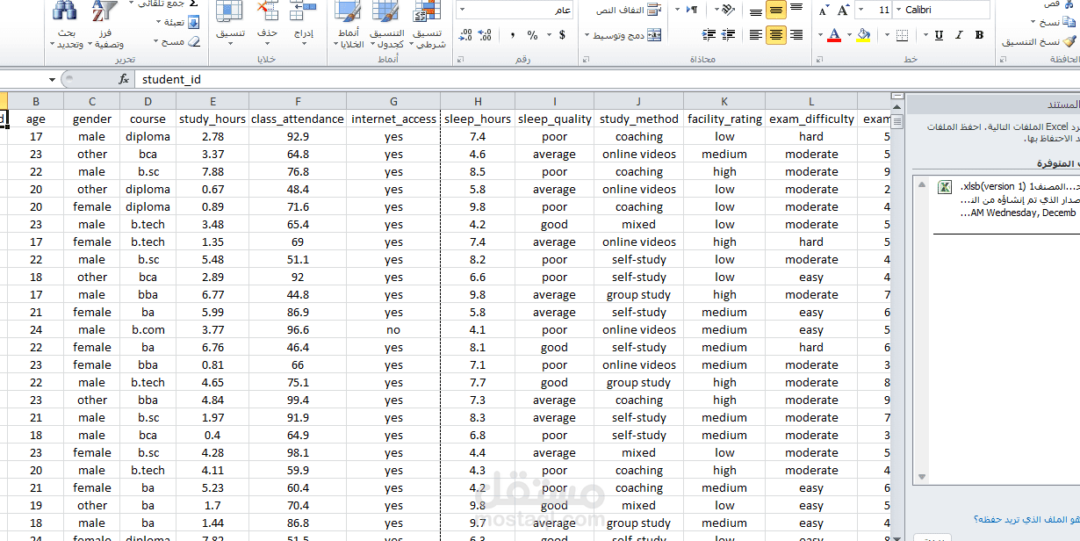Viewport: 1080px width, 541px height.
Task: Open Alignment dialog launcher
Action: (586, 59)
